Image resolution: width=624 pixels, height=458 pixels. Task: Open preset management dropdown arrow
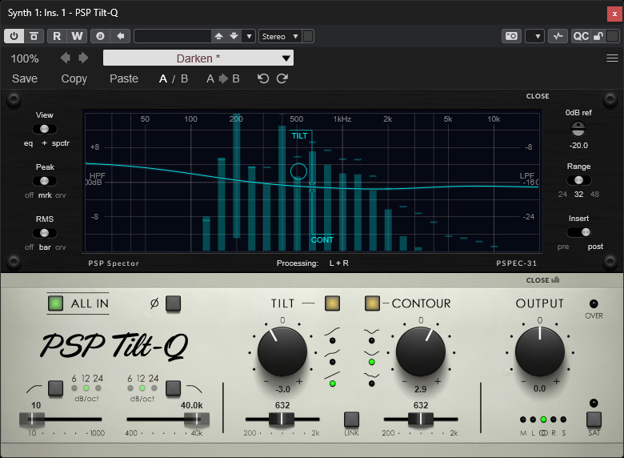[249, 36]
